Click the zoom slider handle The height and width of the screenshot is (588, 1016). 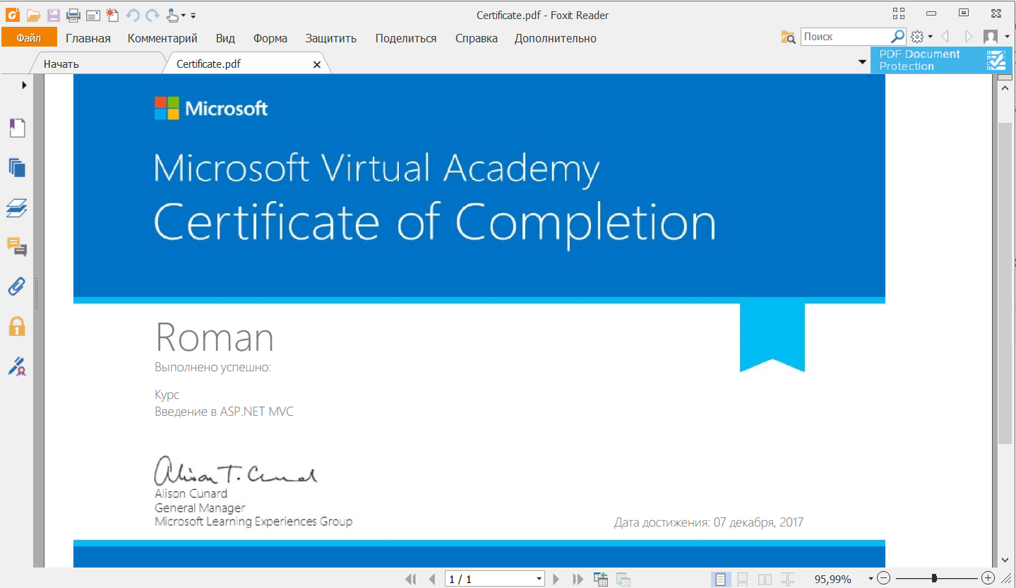(934, 579)
